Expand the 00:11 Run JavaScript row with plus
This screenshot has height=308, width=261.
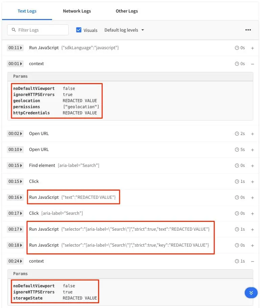click(x=252, y=48)
